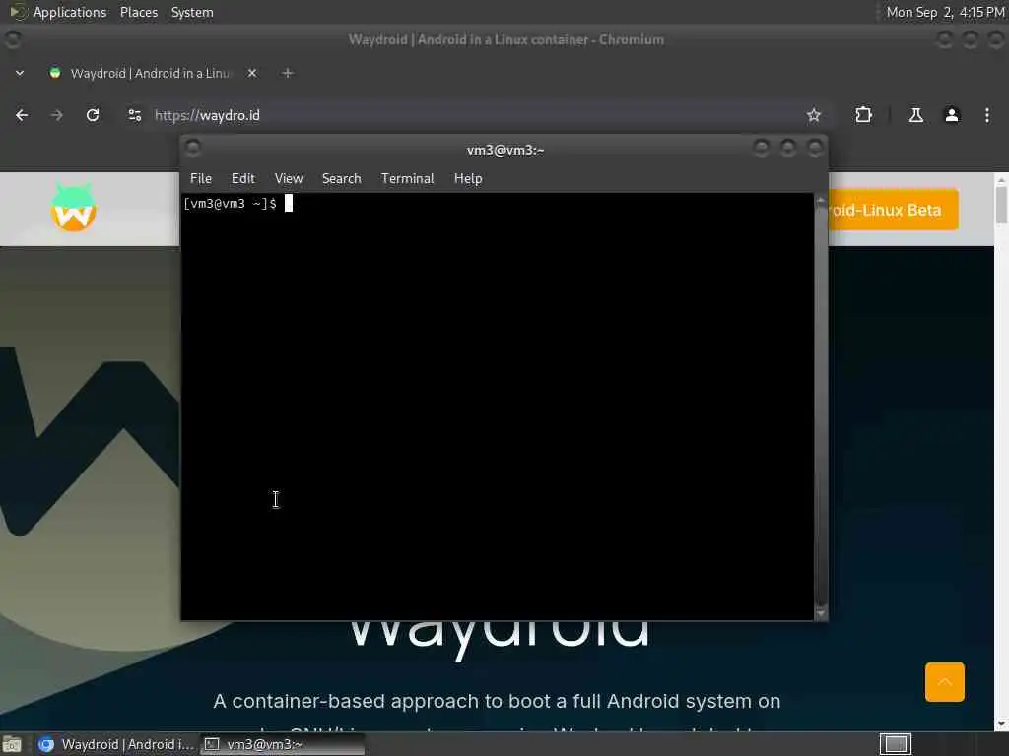
Task: Open the Chromium extensions puzzle icon
Action: 863,115
